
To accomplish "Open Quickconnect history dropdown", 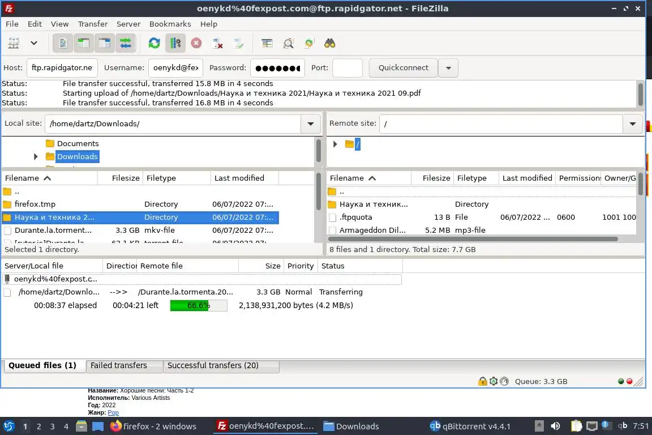I will (x=448, y=67).
